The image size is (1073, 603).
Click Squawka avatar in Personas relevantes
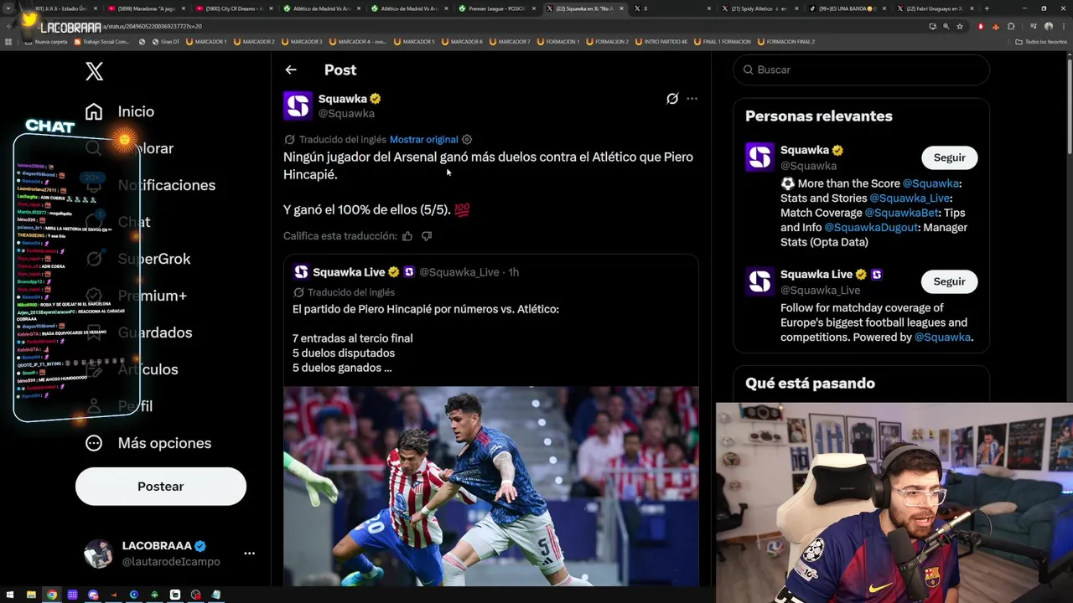(760, 157)
